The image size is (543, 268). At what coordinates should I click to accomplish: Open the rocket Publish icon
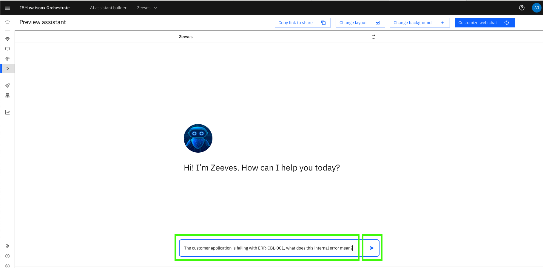point(7,86)
